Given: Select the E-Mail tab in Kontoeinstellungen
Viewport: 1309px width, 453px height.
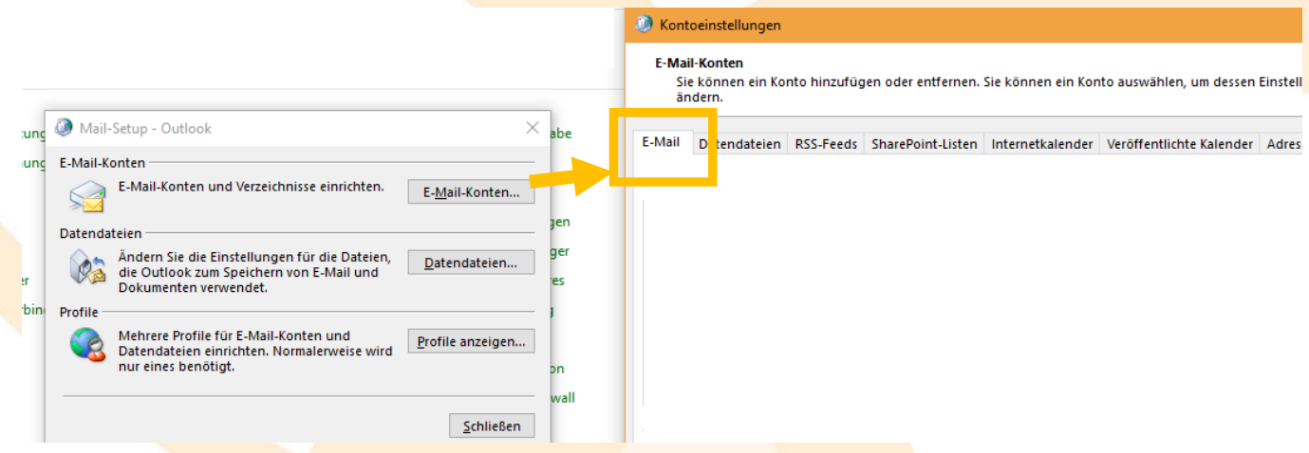Looking at the screenshot, I should [x=661, y=143].
